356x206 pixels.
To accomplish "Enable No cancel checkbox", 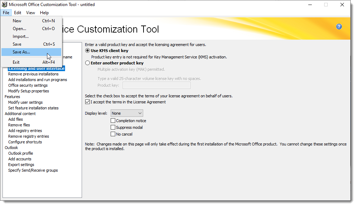I will pyautogui.click(x=113, y=134).
